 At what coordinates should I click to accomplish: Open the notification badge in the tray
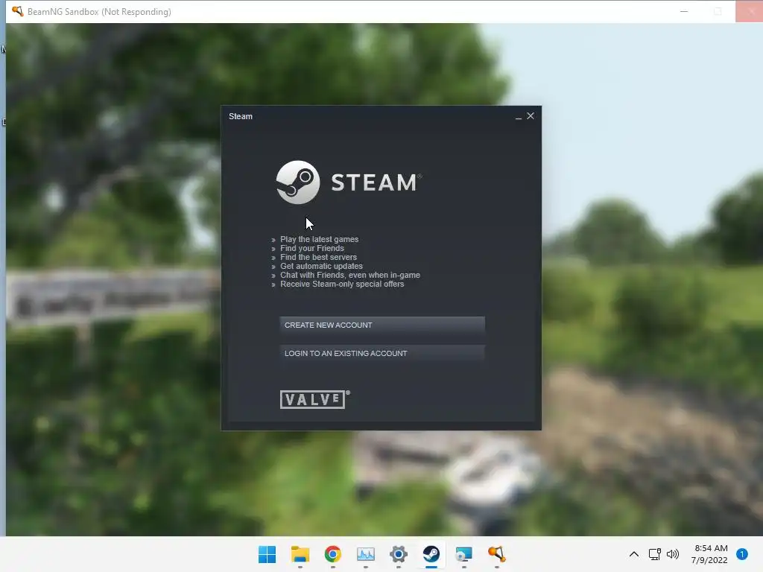click(x=742, y=554)
